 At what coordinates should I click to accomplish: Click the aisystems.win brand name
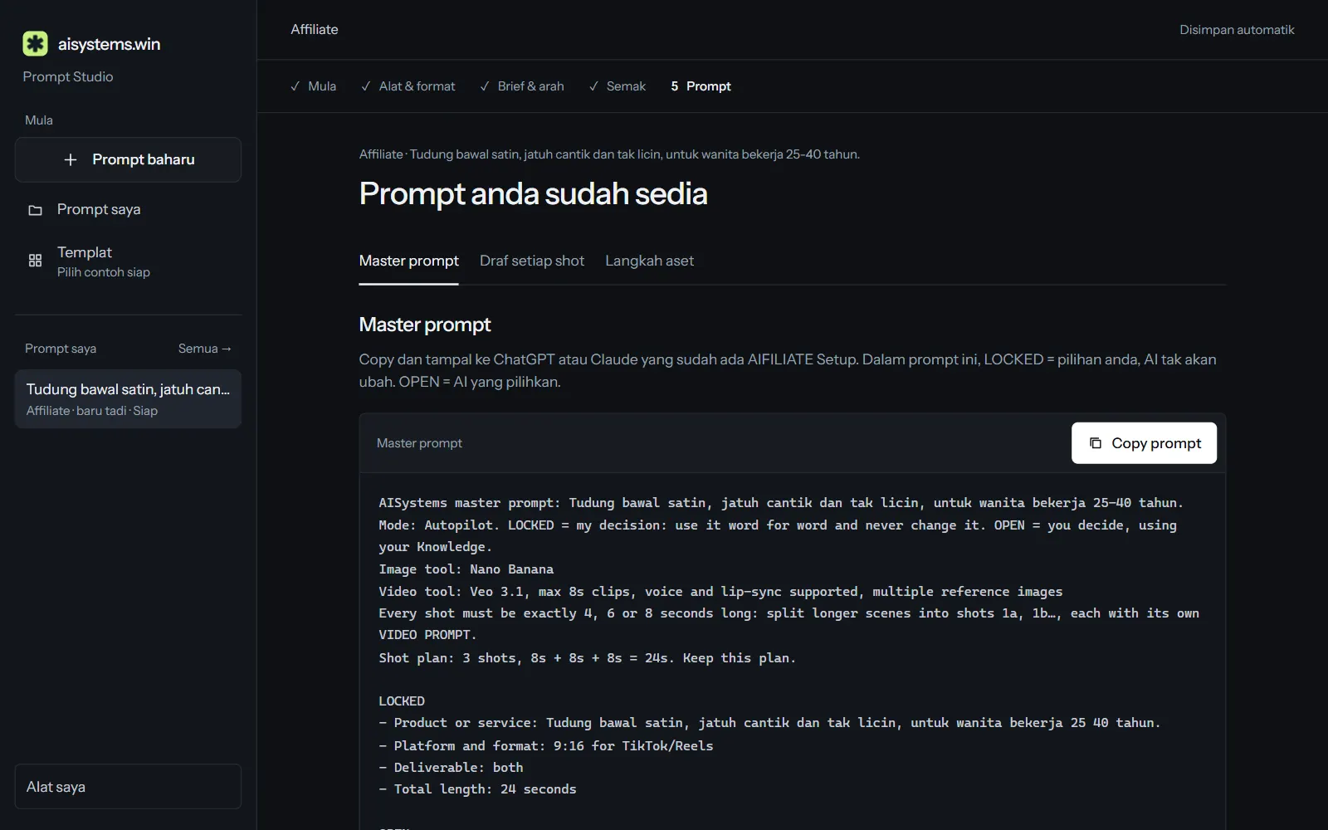coord(109,44)
